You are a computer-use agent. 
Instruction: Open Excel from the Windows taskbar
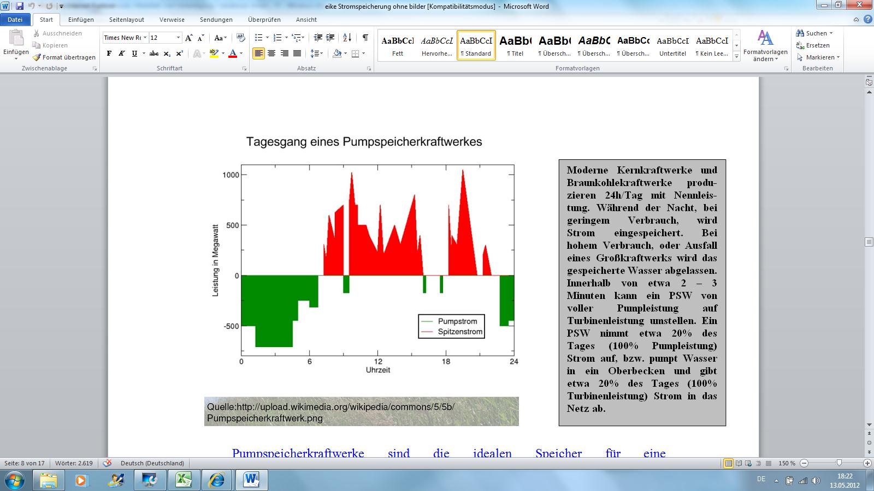pyautogui.click(x=183, y=480)
